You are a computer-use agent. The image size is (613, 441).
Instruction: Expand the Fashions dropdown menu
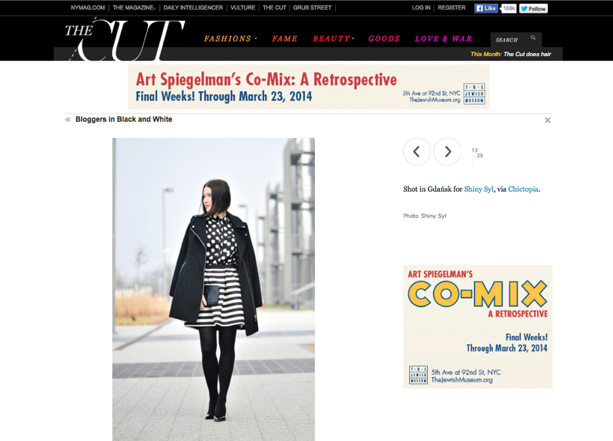pos(231,39)
